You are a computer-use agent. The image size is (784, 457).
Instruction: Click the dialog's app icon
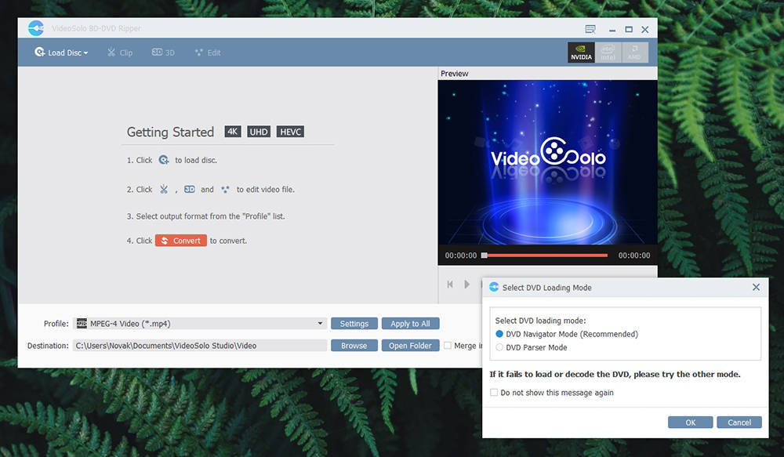tap(494, 287)
